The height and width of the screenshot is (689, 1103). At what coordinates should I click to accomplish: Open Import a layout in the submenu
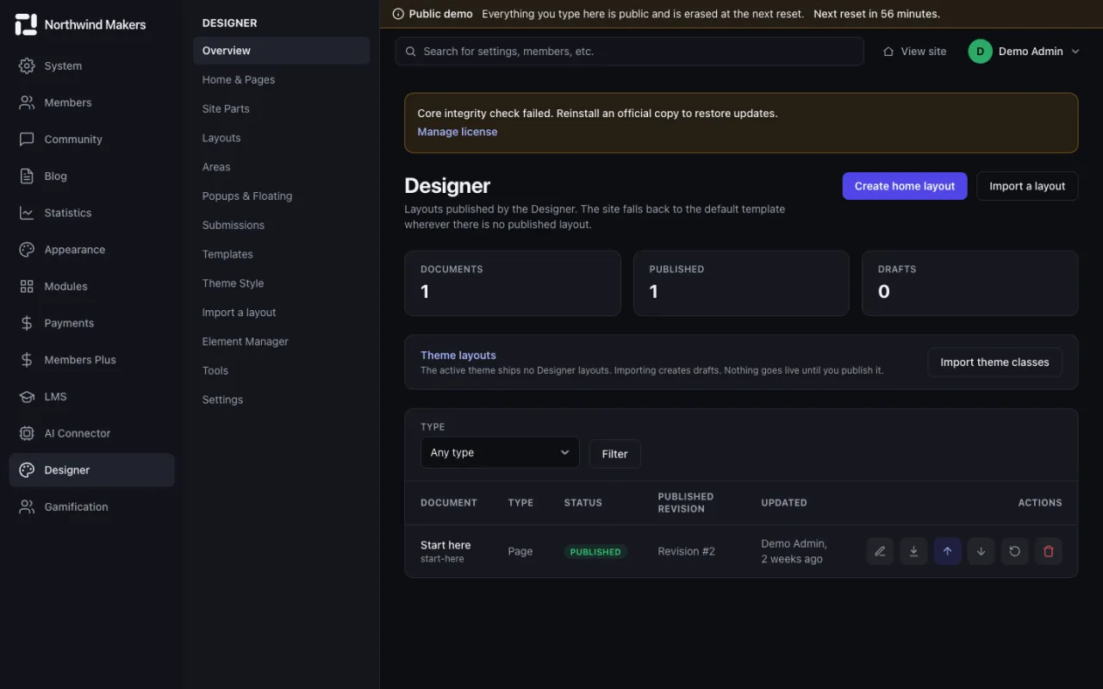tap(282, 313)
